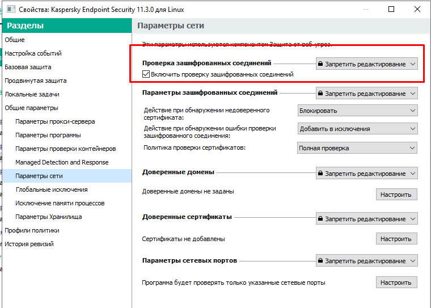Click label Действие при обнаружении ошибки проверки
This screenshot has width=431, height=308.
click(210, 132)
